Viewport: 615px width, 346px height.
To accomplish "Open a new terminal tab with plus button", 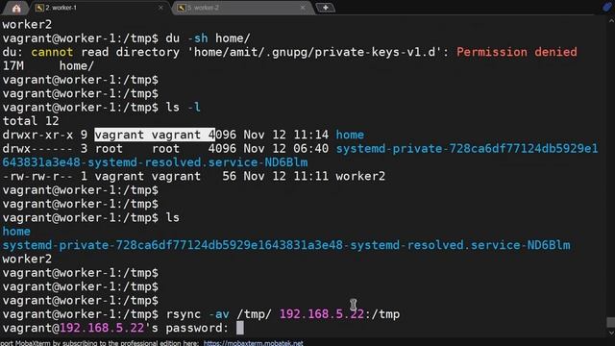I will 325,8.
